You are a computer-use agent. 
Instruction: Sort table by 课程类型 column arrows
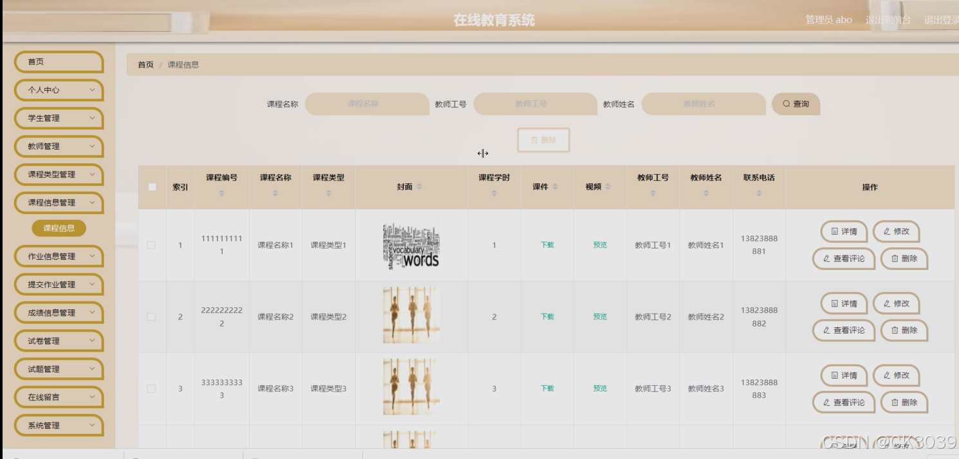329,194
